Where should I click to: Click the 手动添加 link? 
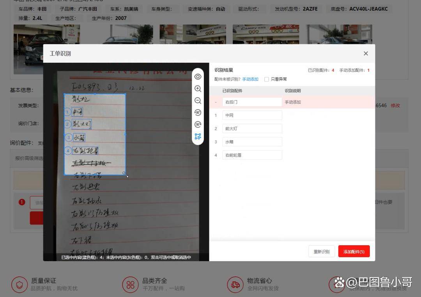coord(250,79)
